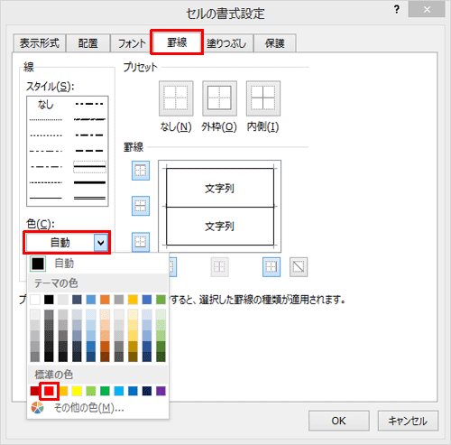Open the 自動 color combo box

[x=67, y=243]
